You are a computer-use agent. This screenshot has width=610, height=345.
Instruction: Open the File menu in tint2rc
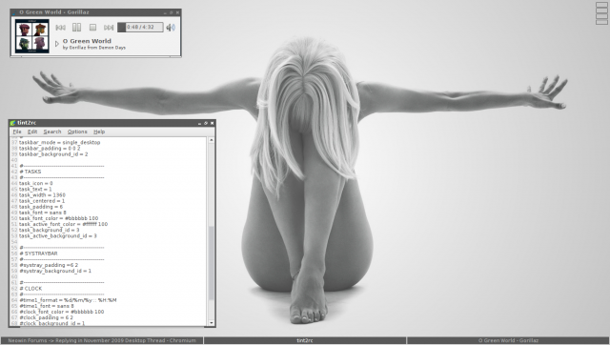17,132
